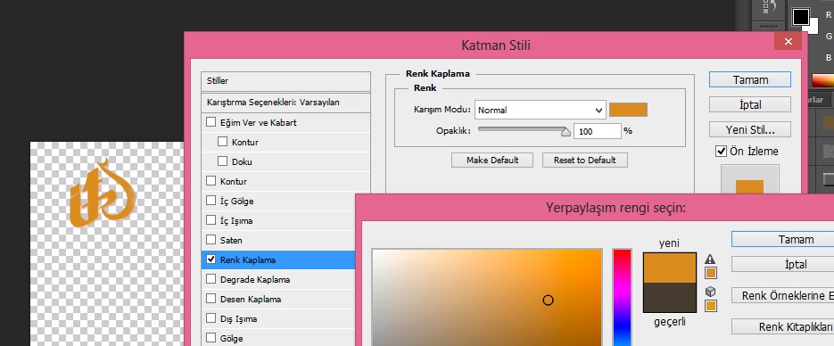834x346 pixels.
Task: Click the color ramp strip in the Color panel
Action: pyautogui.click(x=822, y=80)
